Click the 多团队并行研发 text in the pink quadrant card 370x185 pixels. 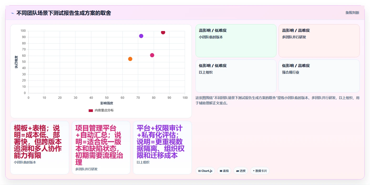(294, 37)
